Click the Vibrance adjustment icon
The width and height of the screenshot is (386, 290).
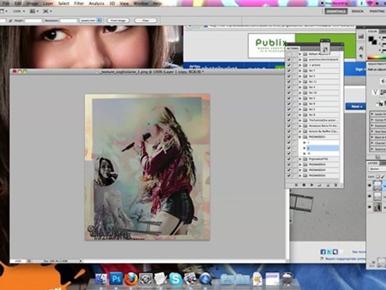point(375,92)
